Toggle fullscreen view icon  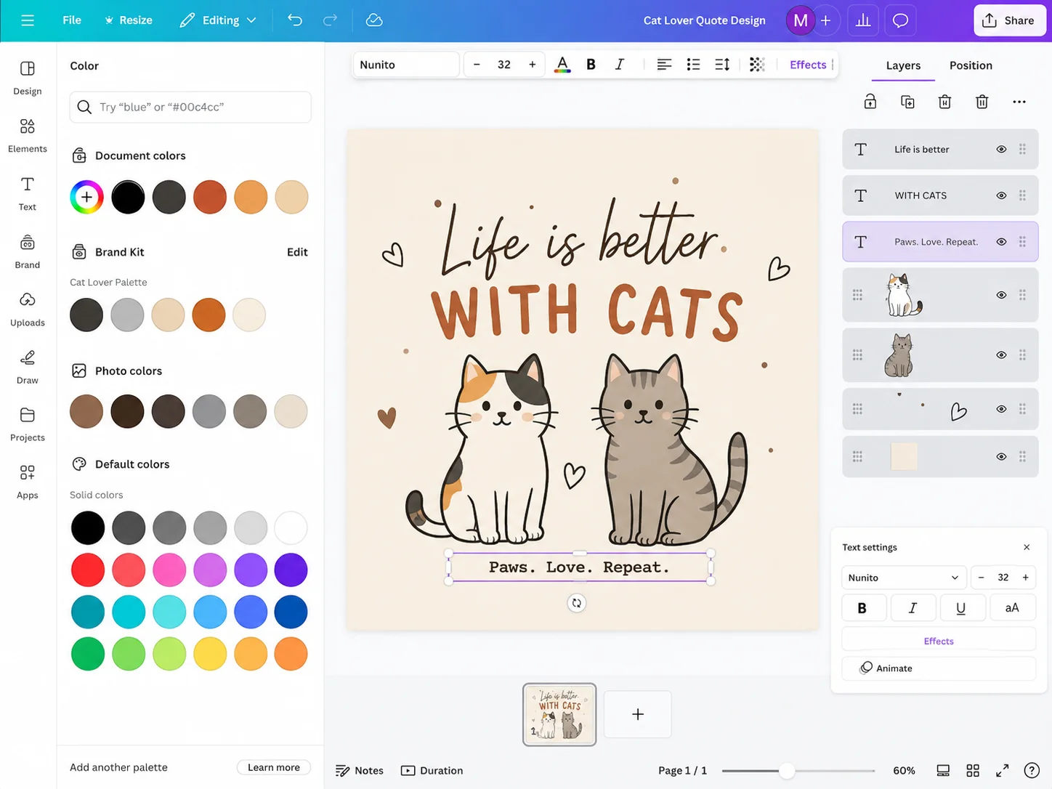tap(1003, 770)
